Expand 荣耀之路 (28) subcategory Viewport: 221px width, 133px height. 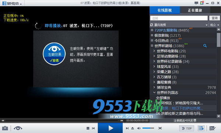(x=154, y=72)
